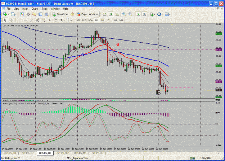Switch to M1 timeframe
This screenshot has height=161, width=225.
click(72, 20)
